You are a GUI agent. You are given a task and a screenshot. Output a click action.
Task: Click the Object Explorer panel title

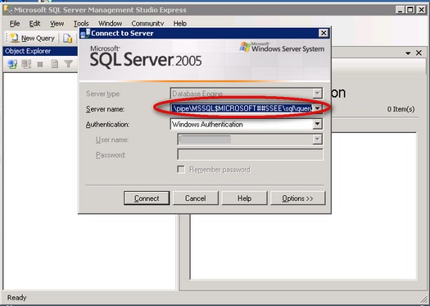click(28, 51)
